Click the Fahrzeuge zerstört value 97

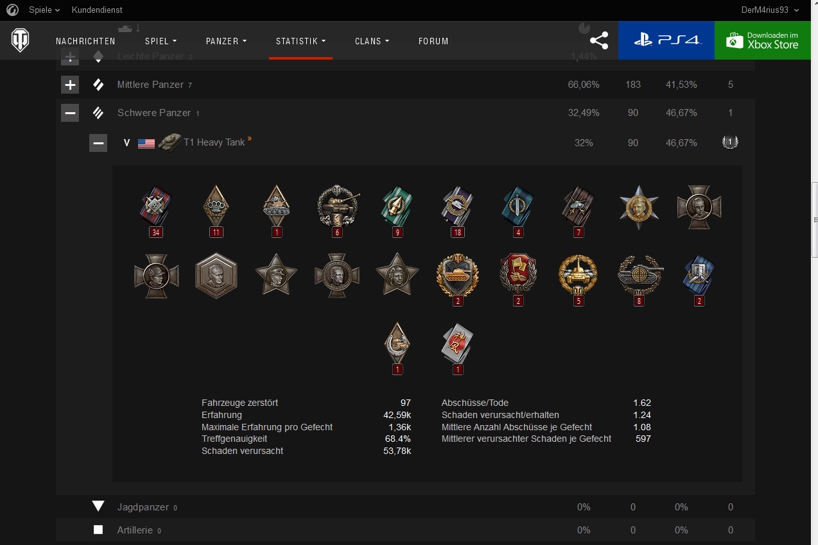point(405,403)
